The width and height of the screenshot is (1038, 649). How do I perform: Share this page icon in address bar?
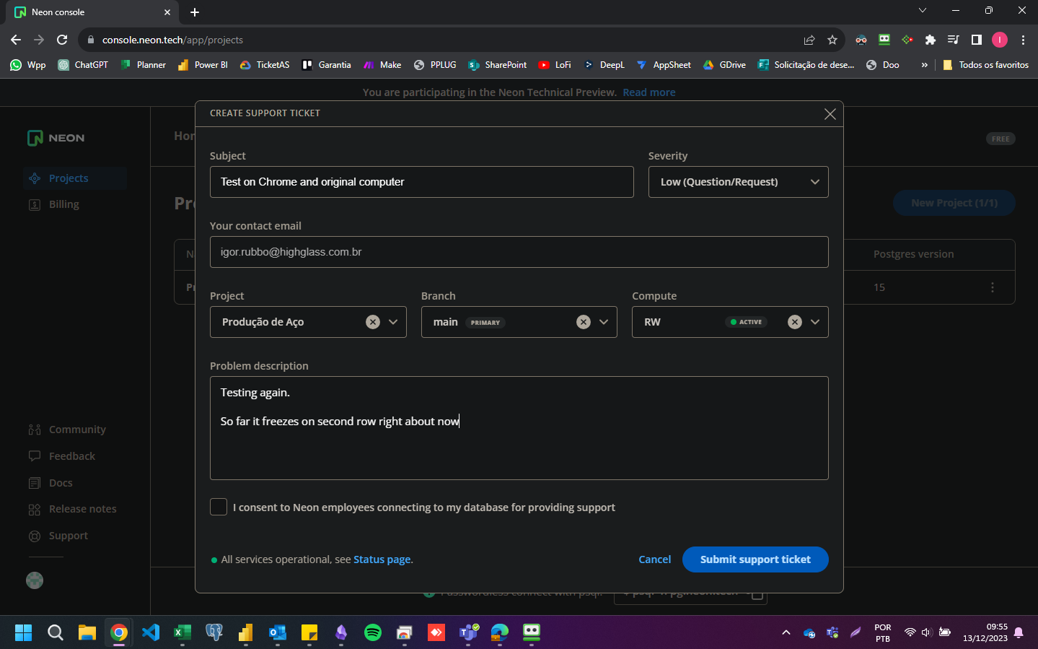tap(809, 40)
